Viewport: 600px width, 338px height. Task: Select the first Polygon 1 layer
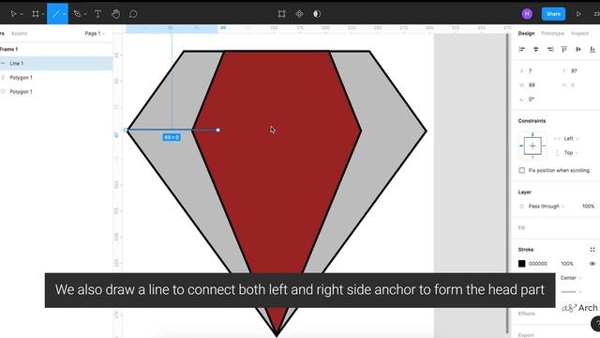click(x=56, y=77)
